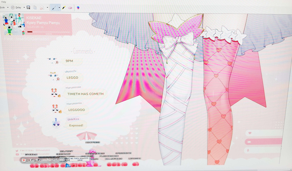Open the Pen color options arrow
The height and width of the screenshot is (171, 292).
click(59, 7)
